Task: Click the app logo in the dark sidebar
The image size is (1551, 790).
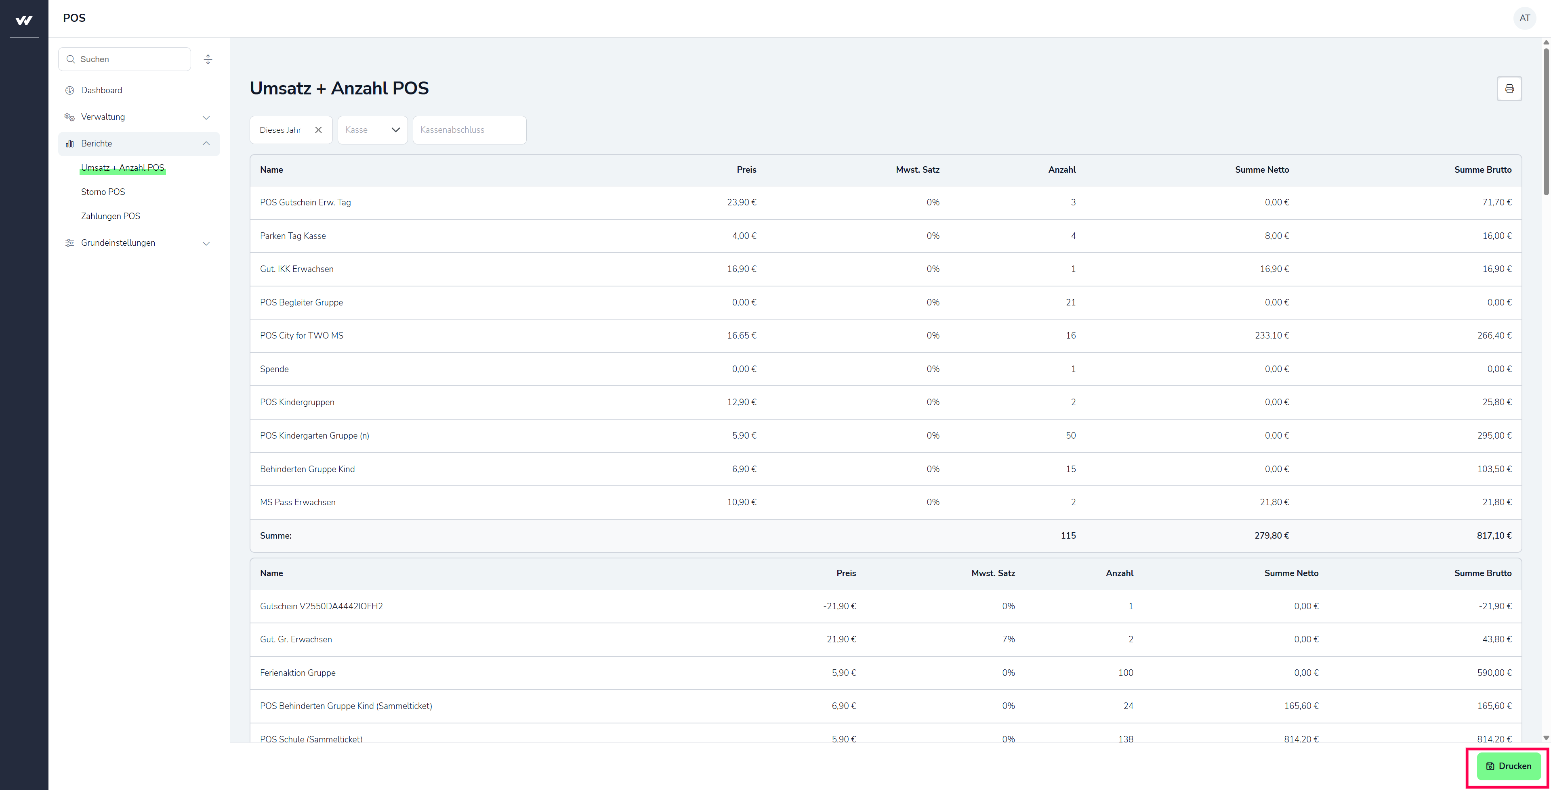Action: click(x=24, y=20)
